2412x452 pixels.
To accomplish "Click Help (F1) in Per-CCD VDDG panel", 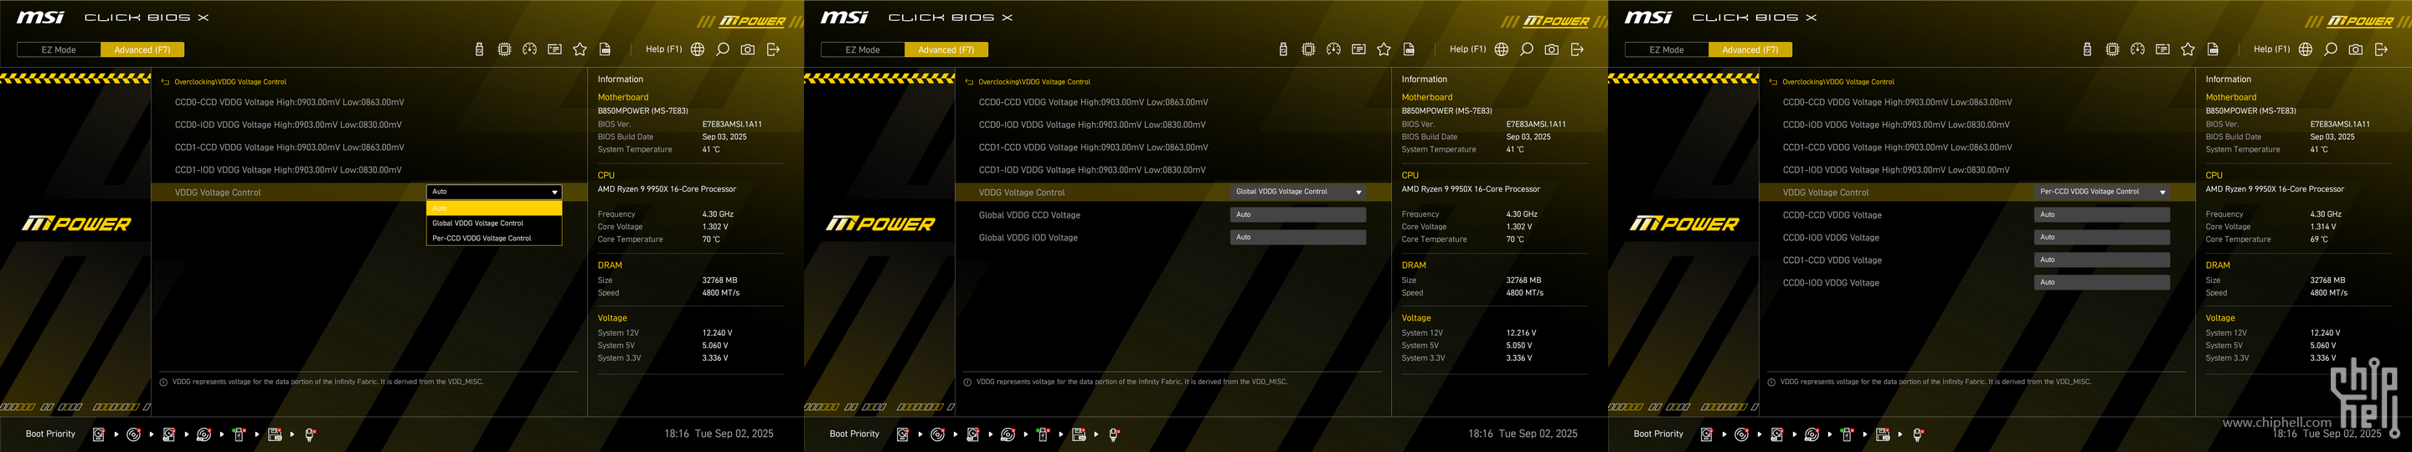I will tap(2271, 49).
